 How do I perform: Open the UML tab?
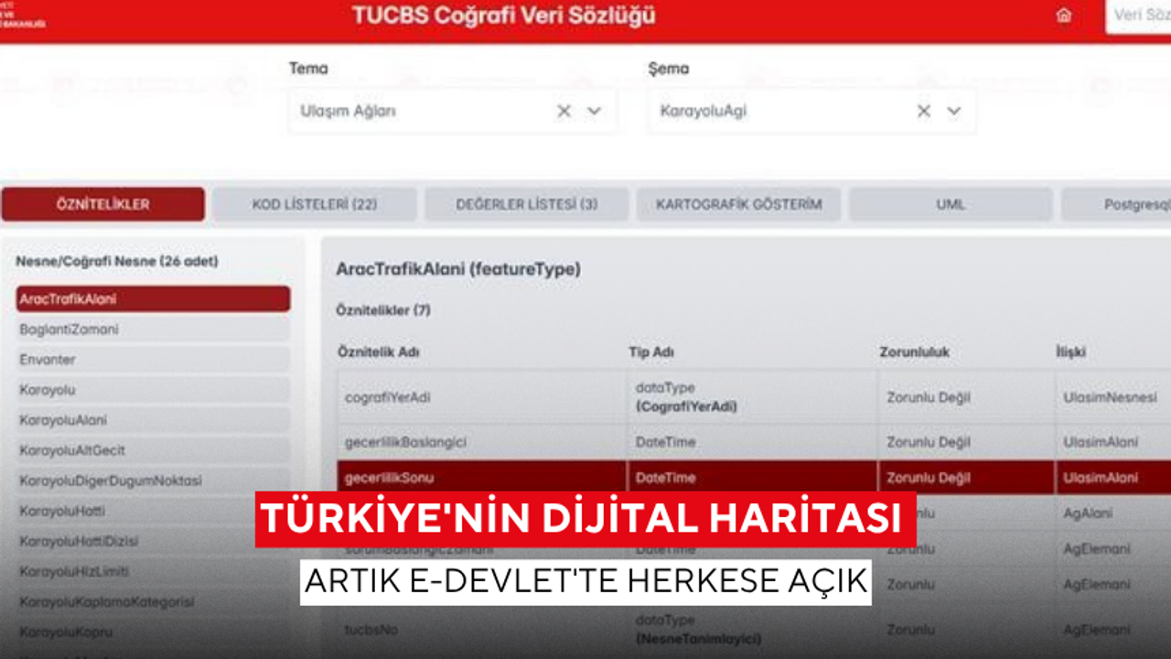(x=951, y=204)
